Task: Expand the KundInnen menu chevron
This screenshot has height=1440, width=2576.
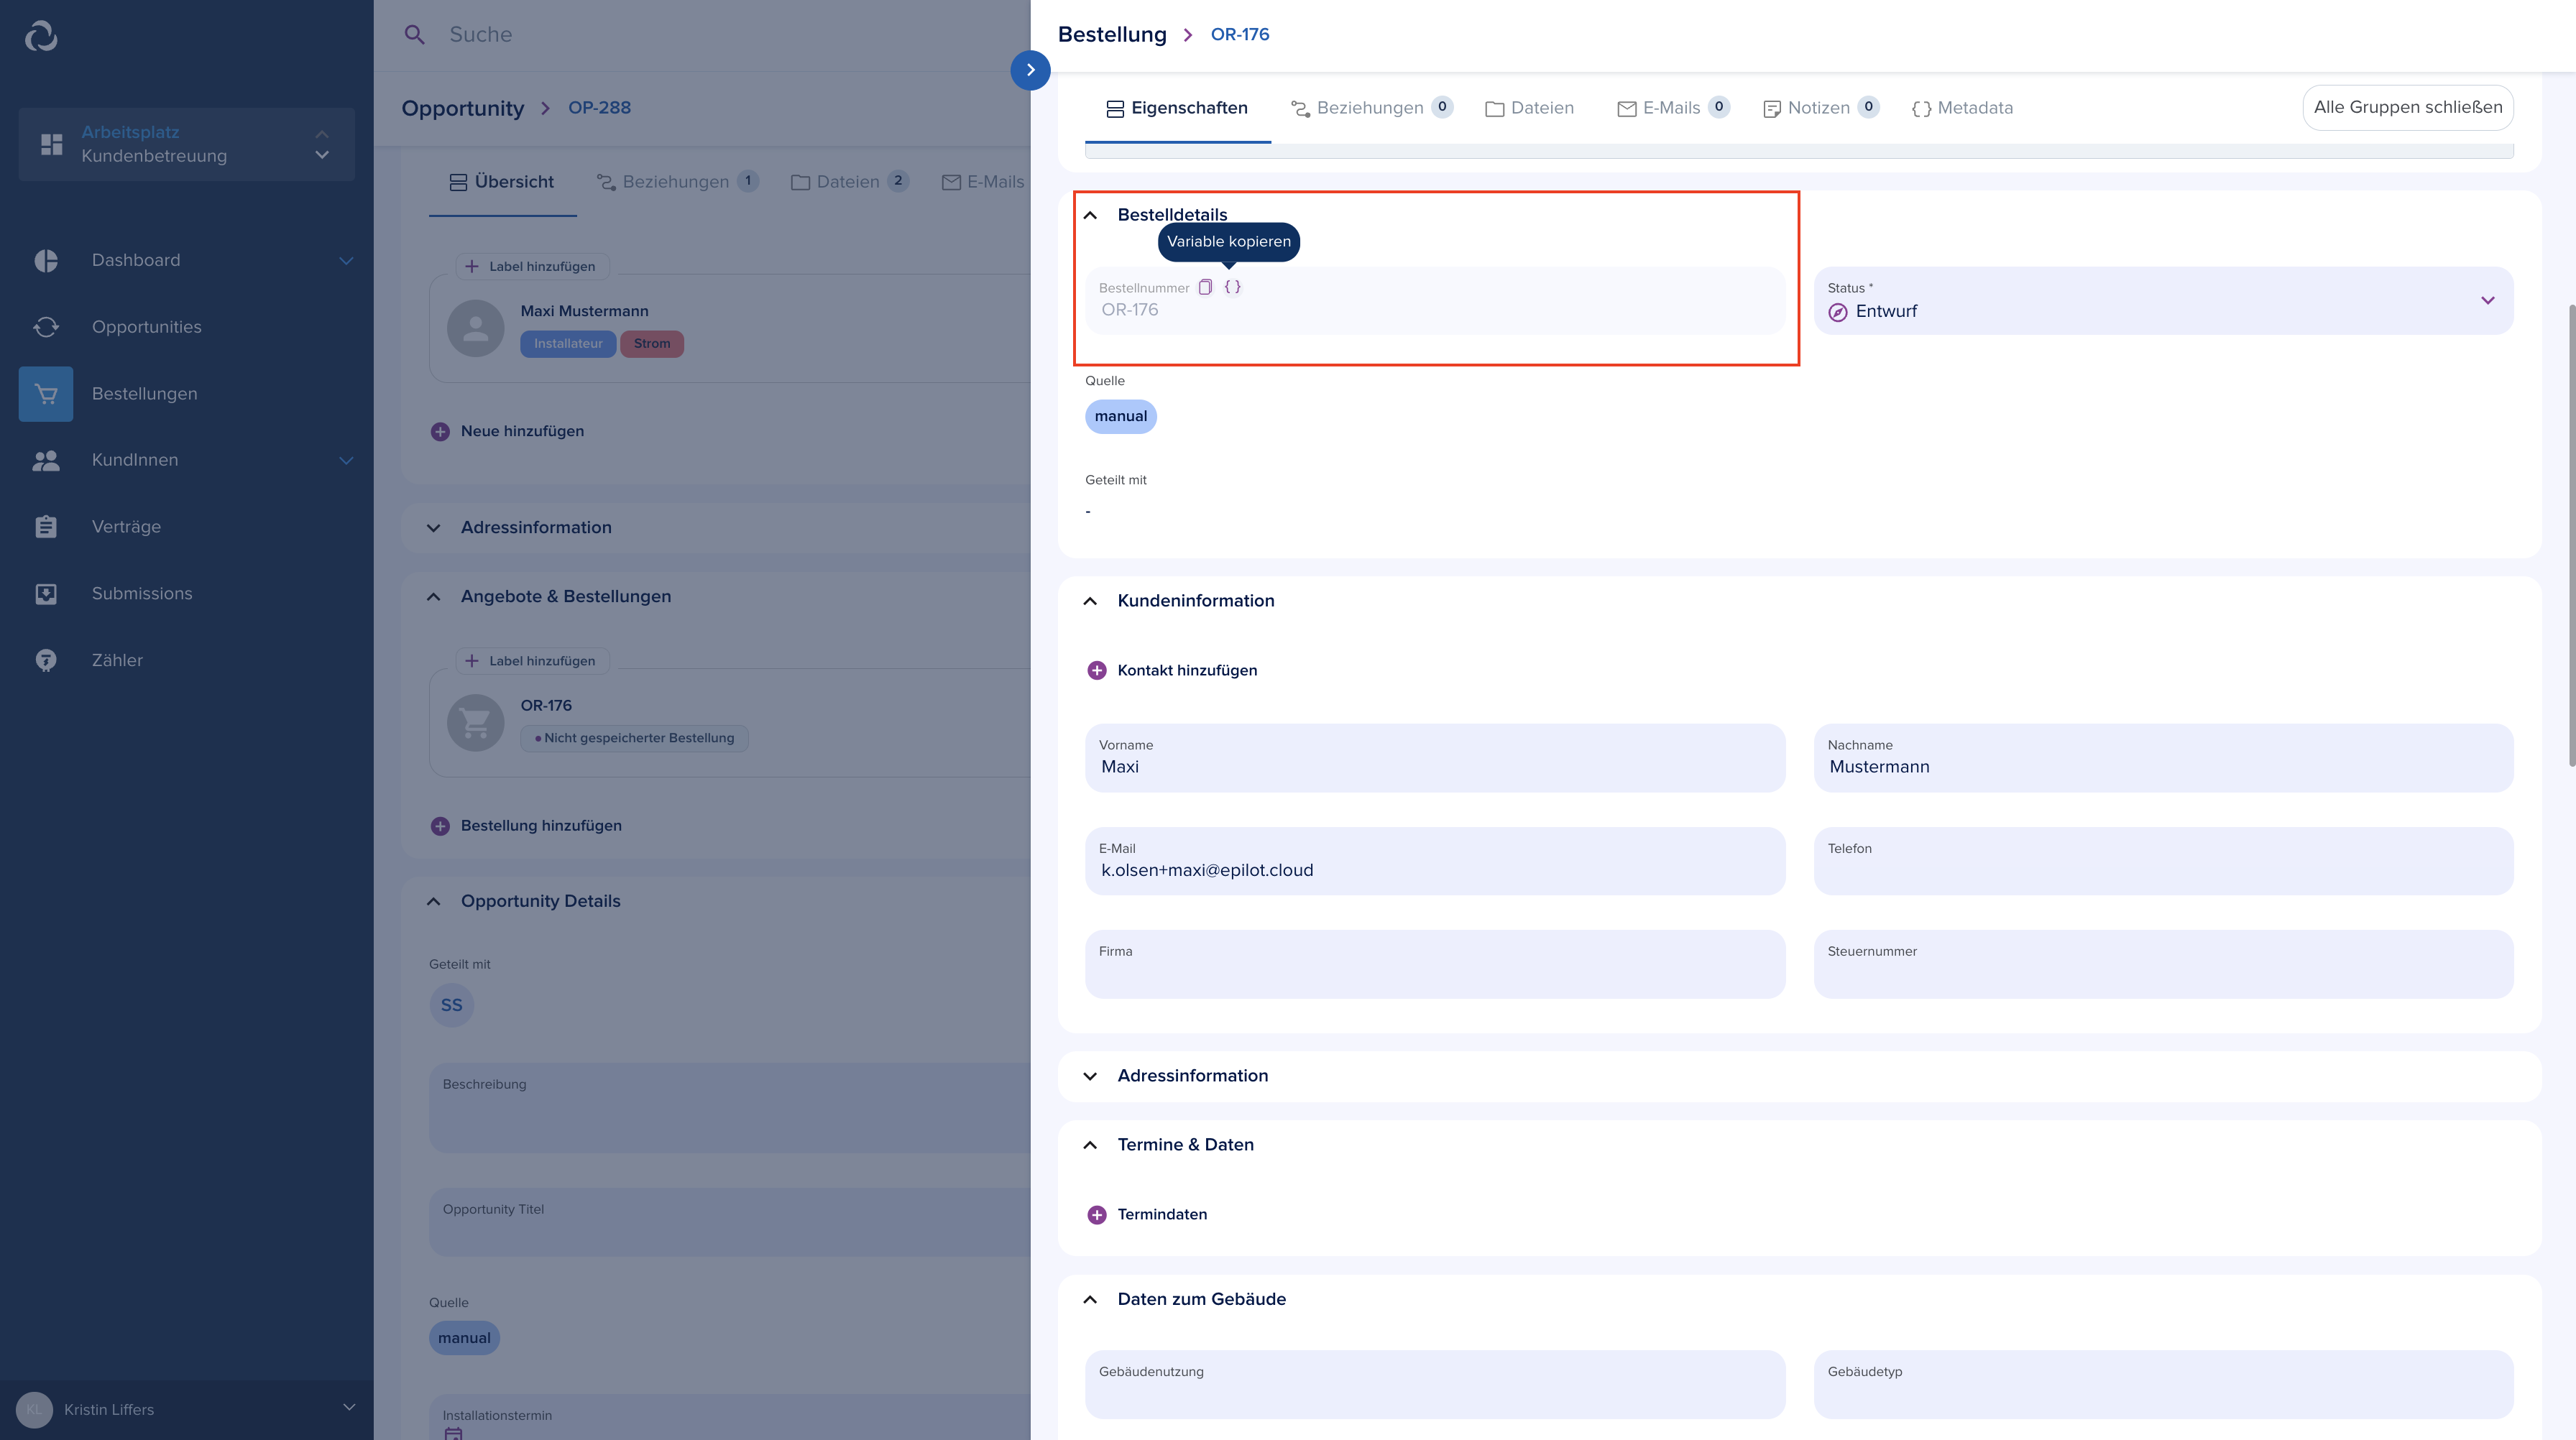Action: point(346,461)
